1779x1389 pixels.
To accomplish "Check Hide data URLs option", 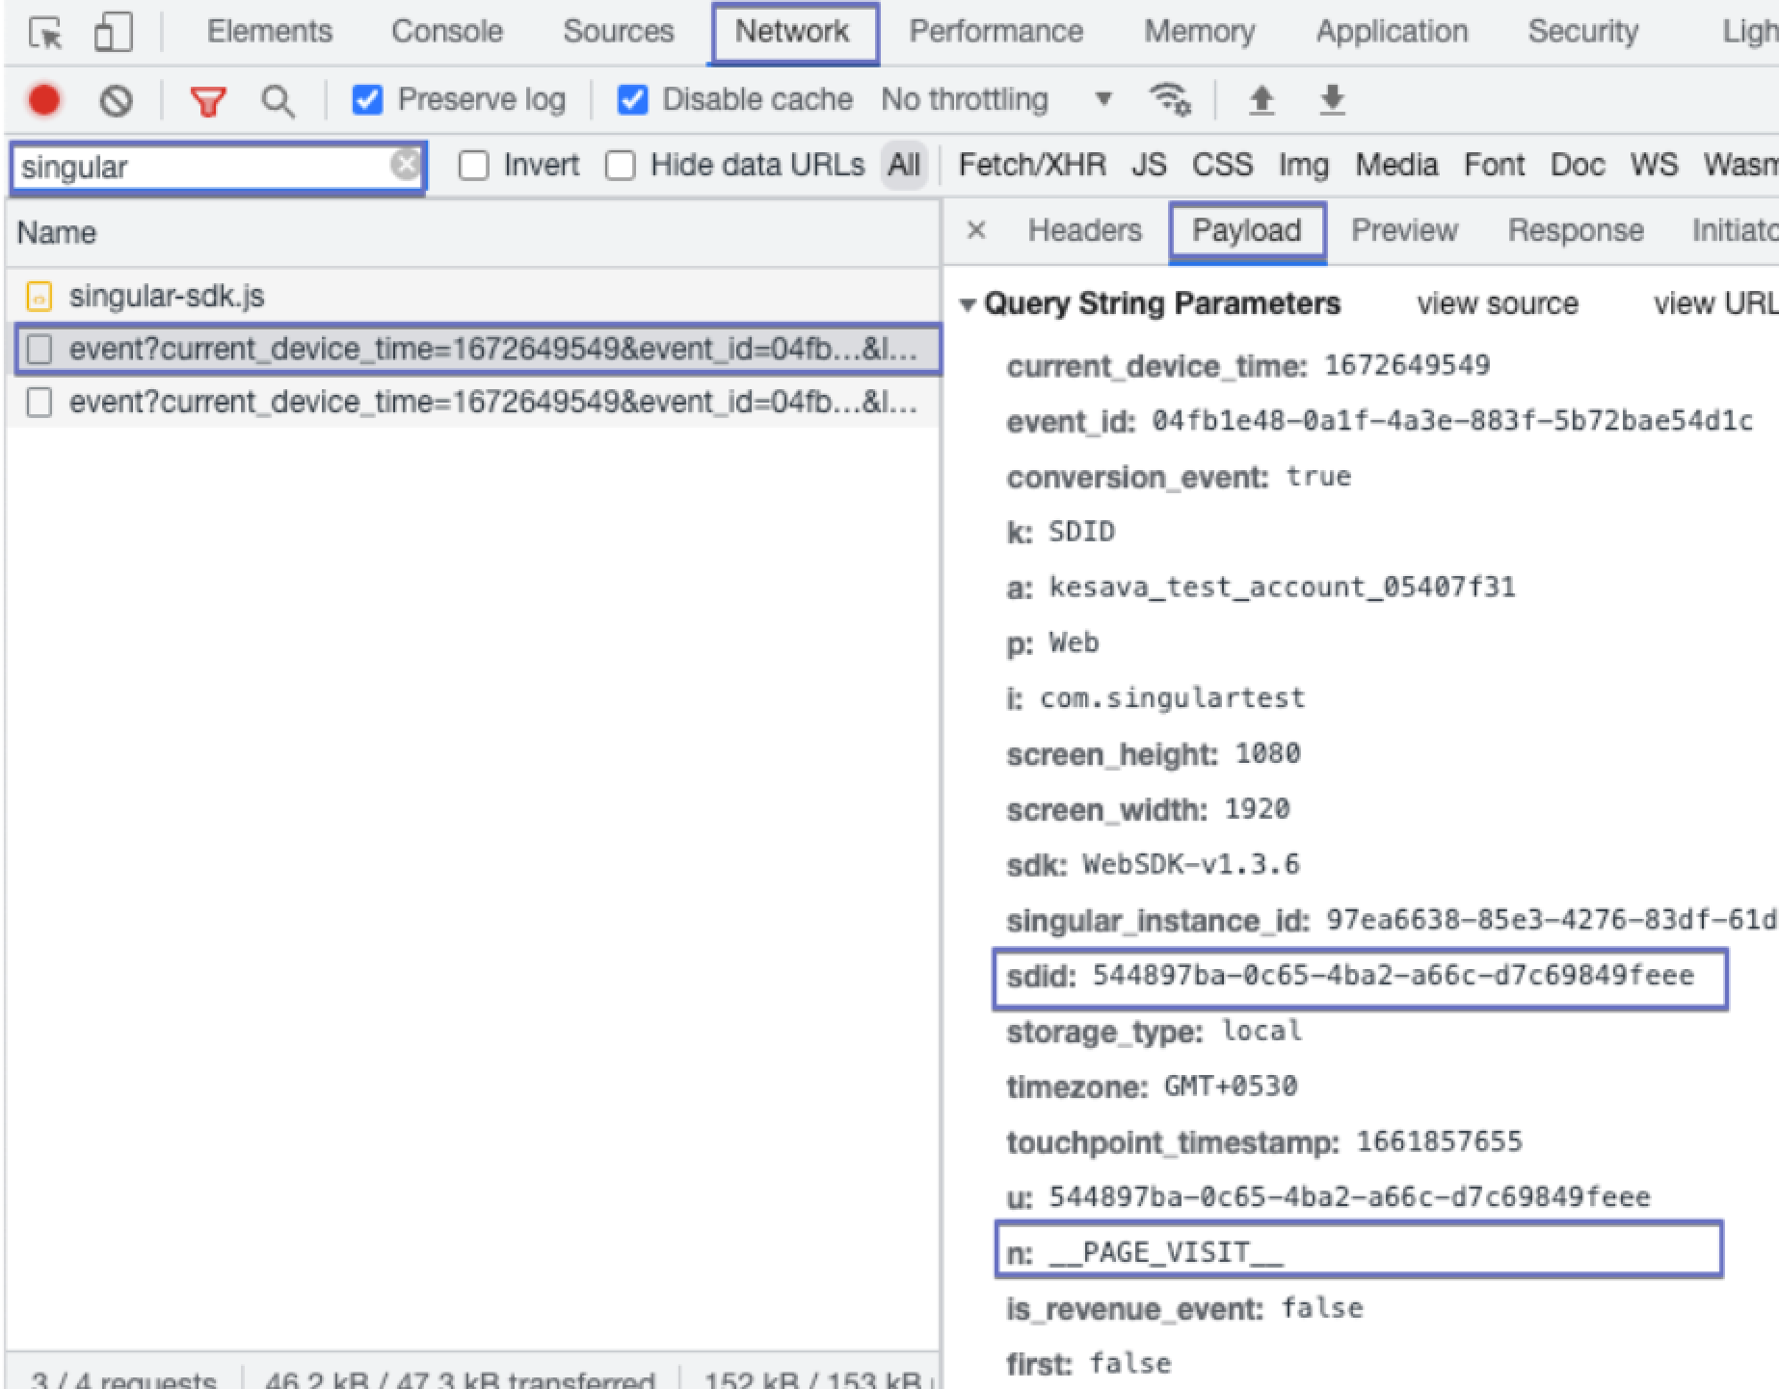I will (620, 166).
